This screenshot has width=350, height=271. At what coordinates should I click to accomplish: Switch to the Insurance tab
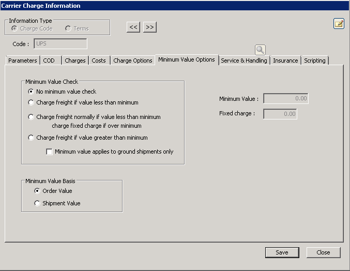285,61
